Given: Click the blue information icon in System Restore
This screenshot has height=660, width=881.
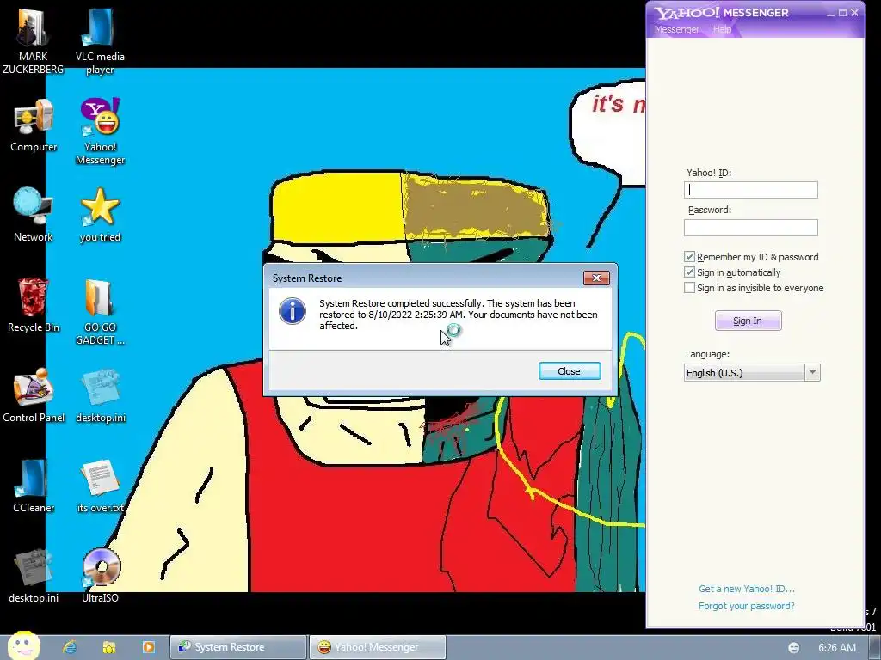Looking at the screenshot, I should (x=293, y=311).
